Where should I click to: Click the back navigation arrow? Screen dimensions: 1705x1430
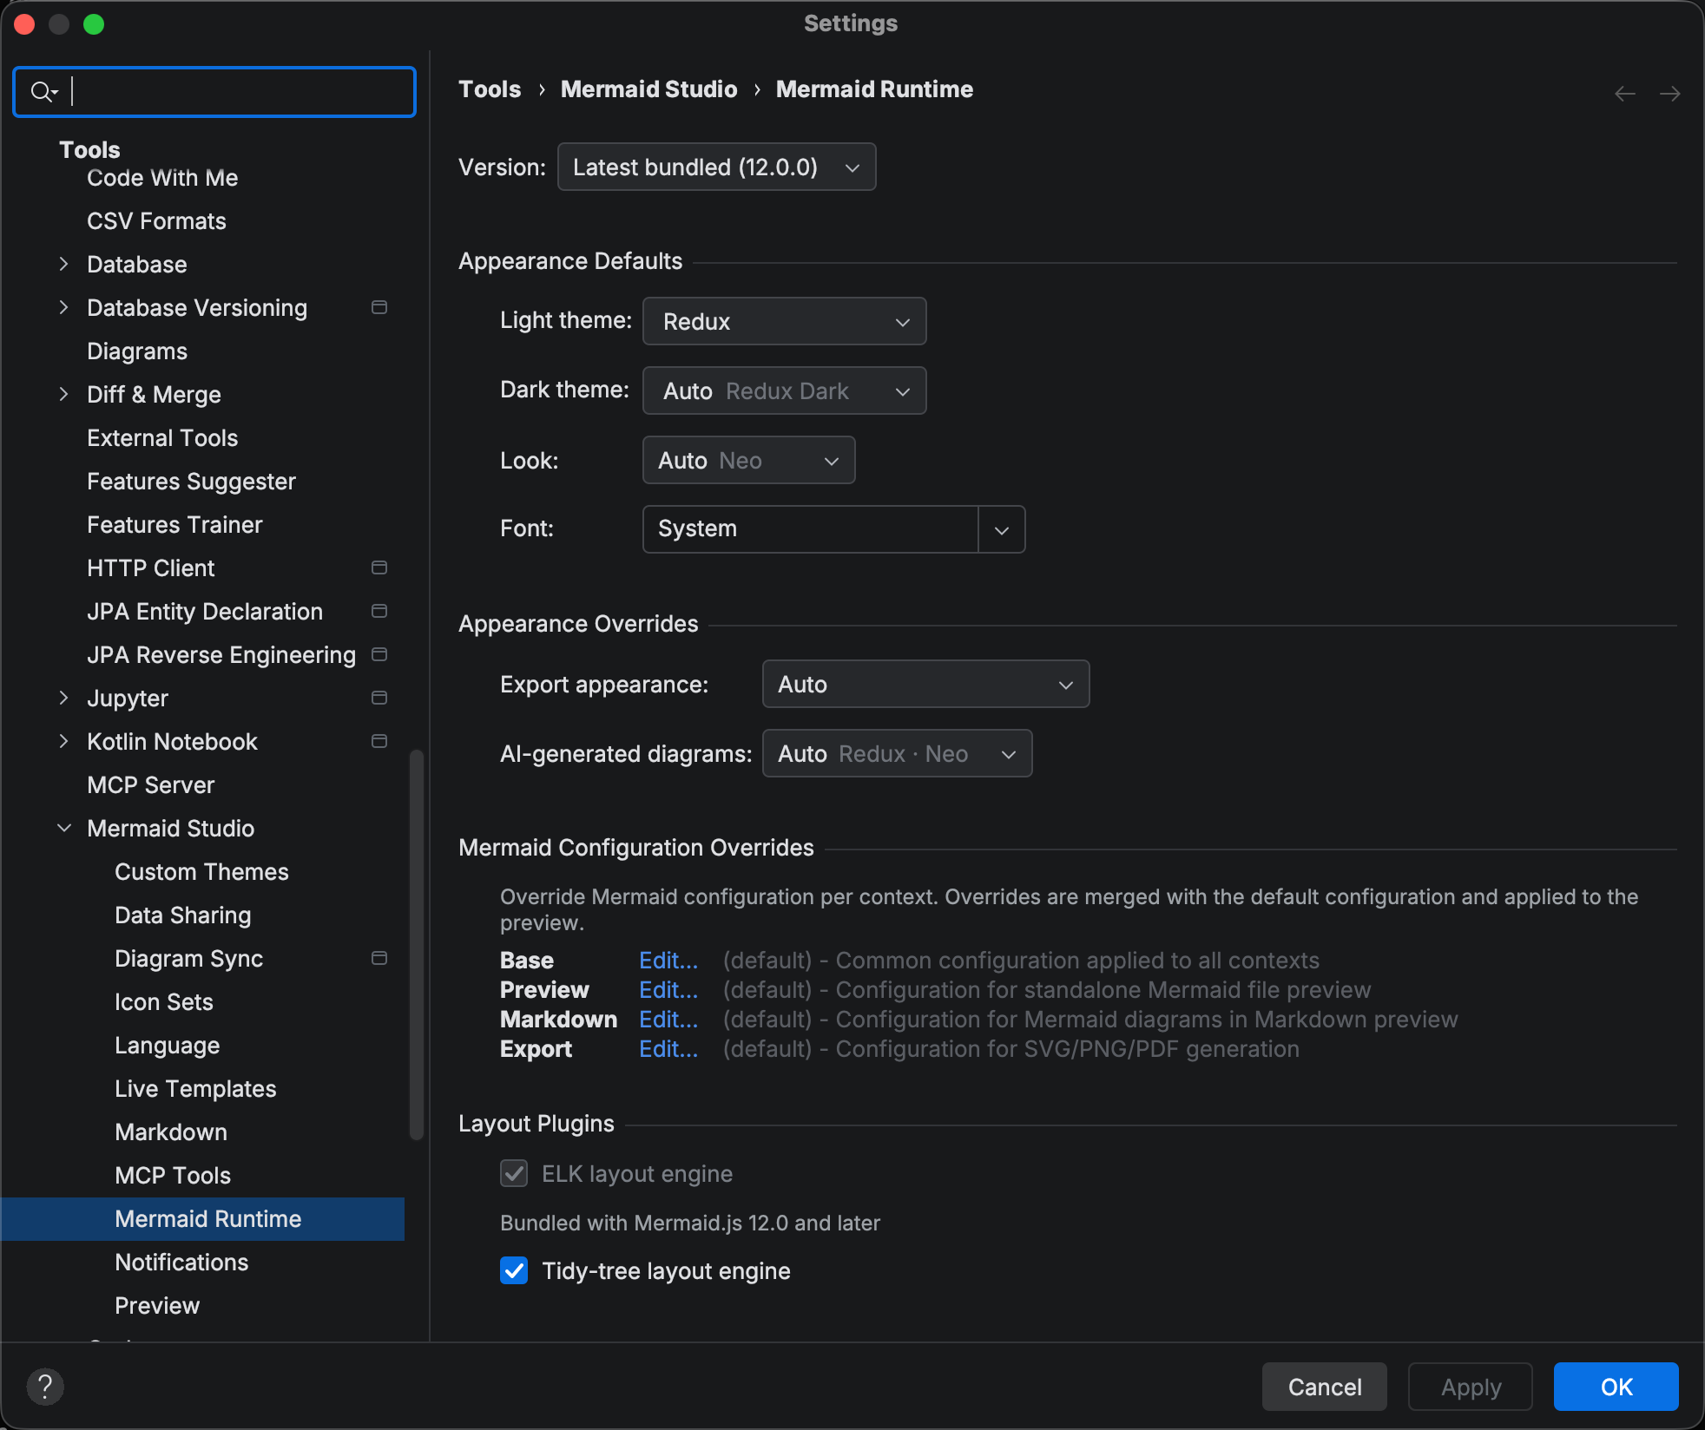click(x=1625, y=93)
